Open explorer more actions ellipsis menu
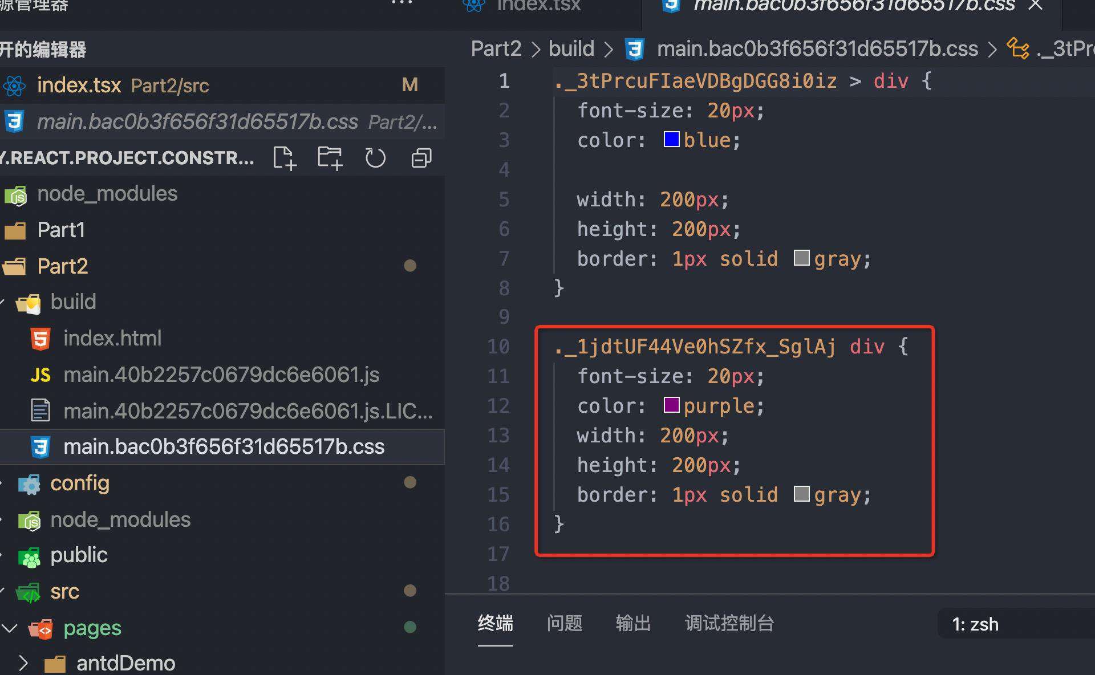 (x=401, y=3)
